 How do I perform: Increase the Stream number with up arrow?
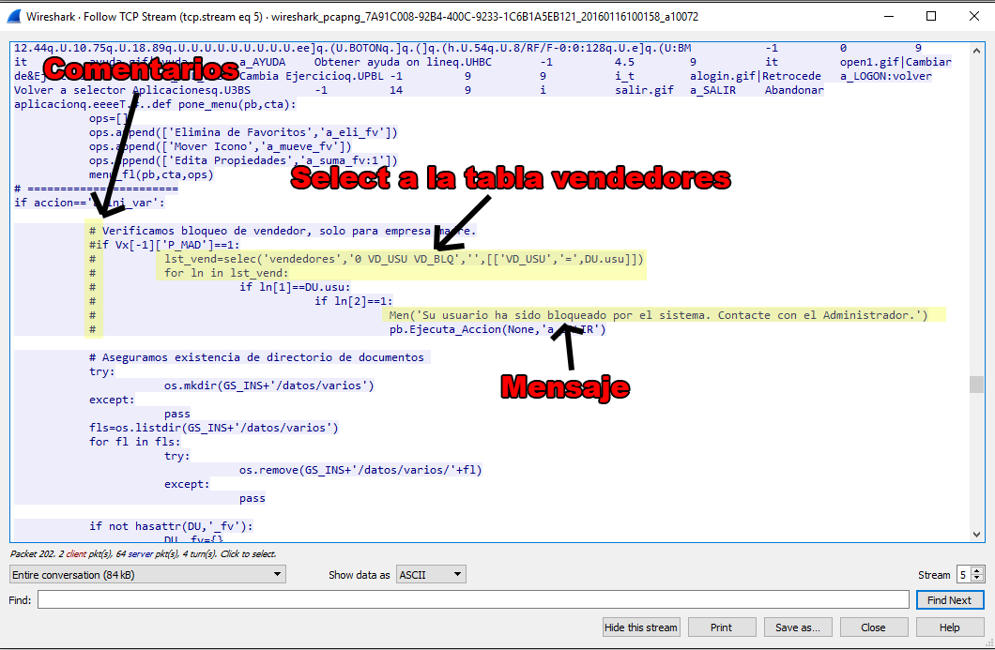pos(977,570)
